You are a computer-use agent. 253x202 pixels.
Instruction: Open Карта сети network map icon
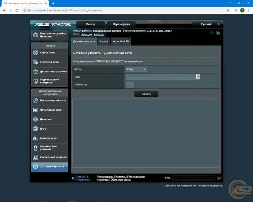(36, 53)
